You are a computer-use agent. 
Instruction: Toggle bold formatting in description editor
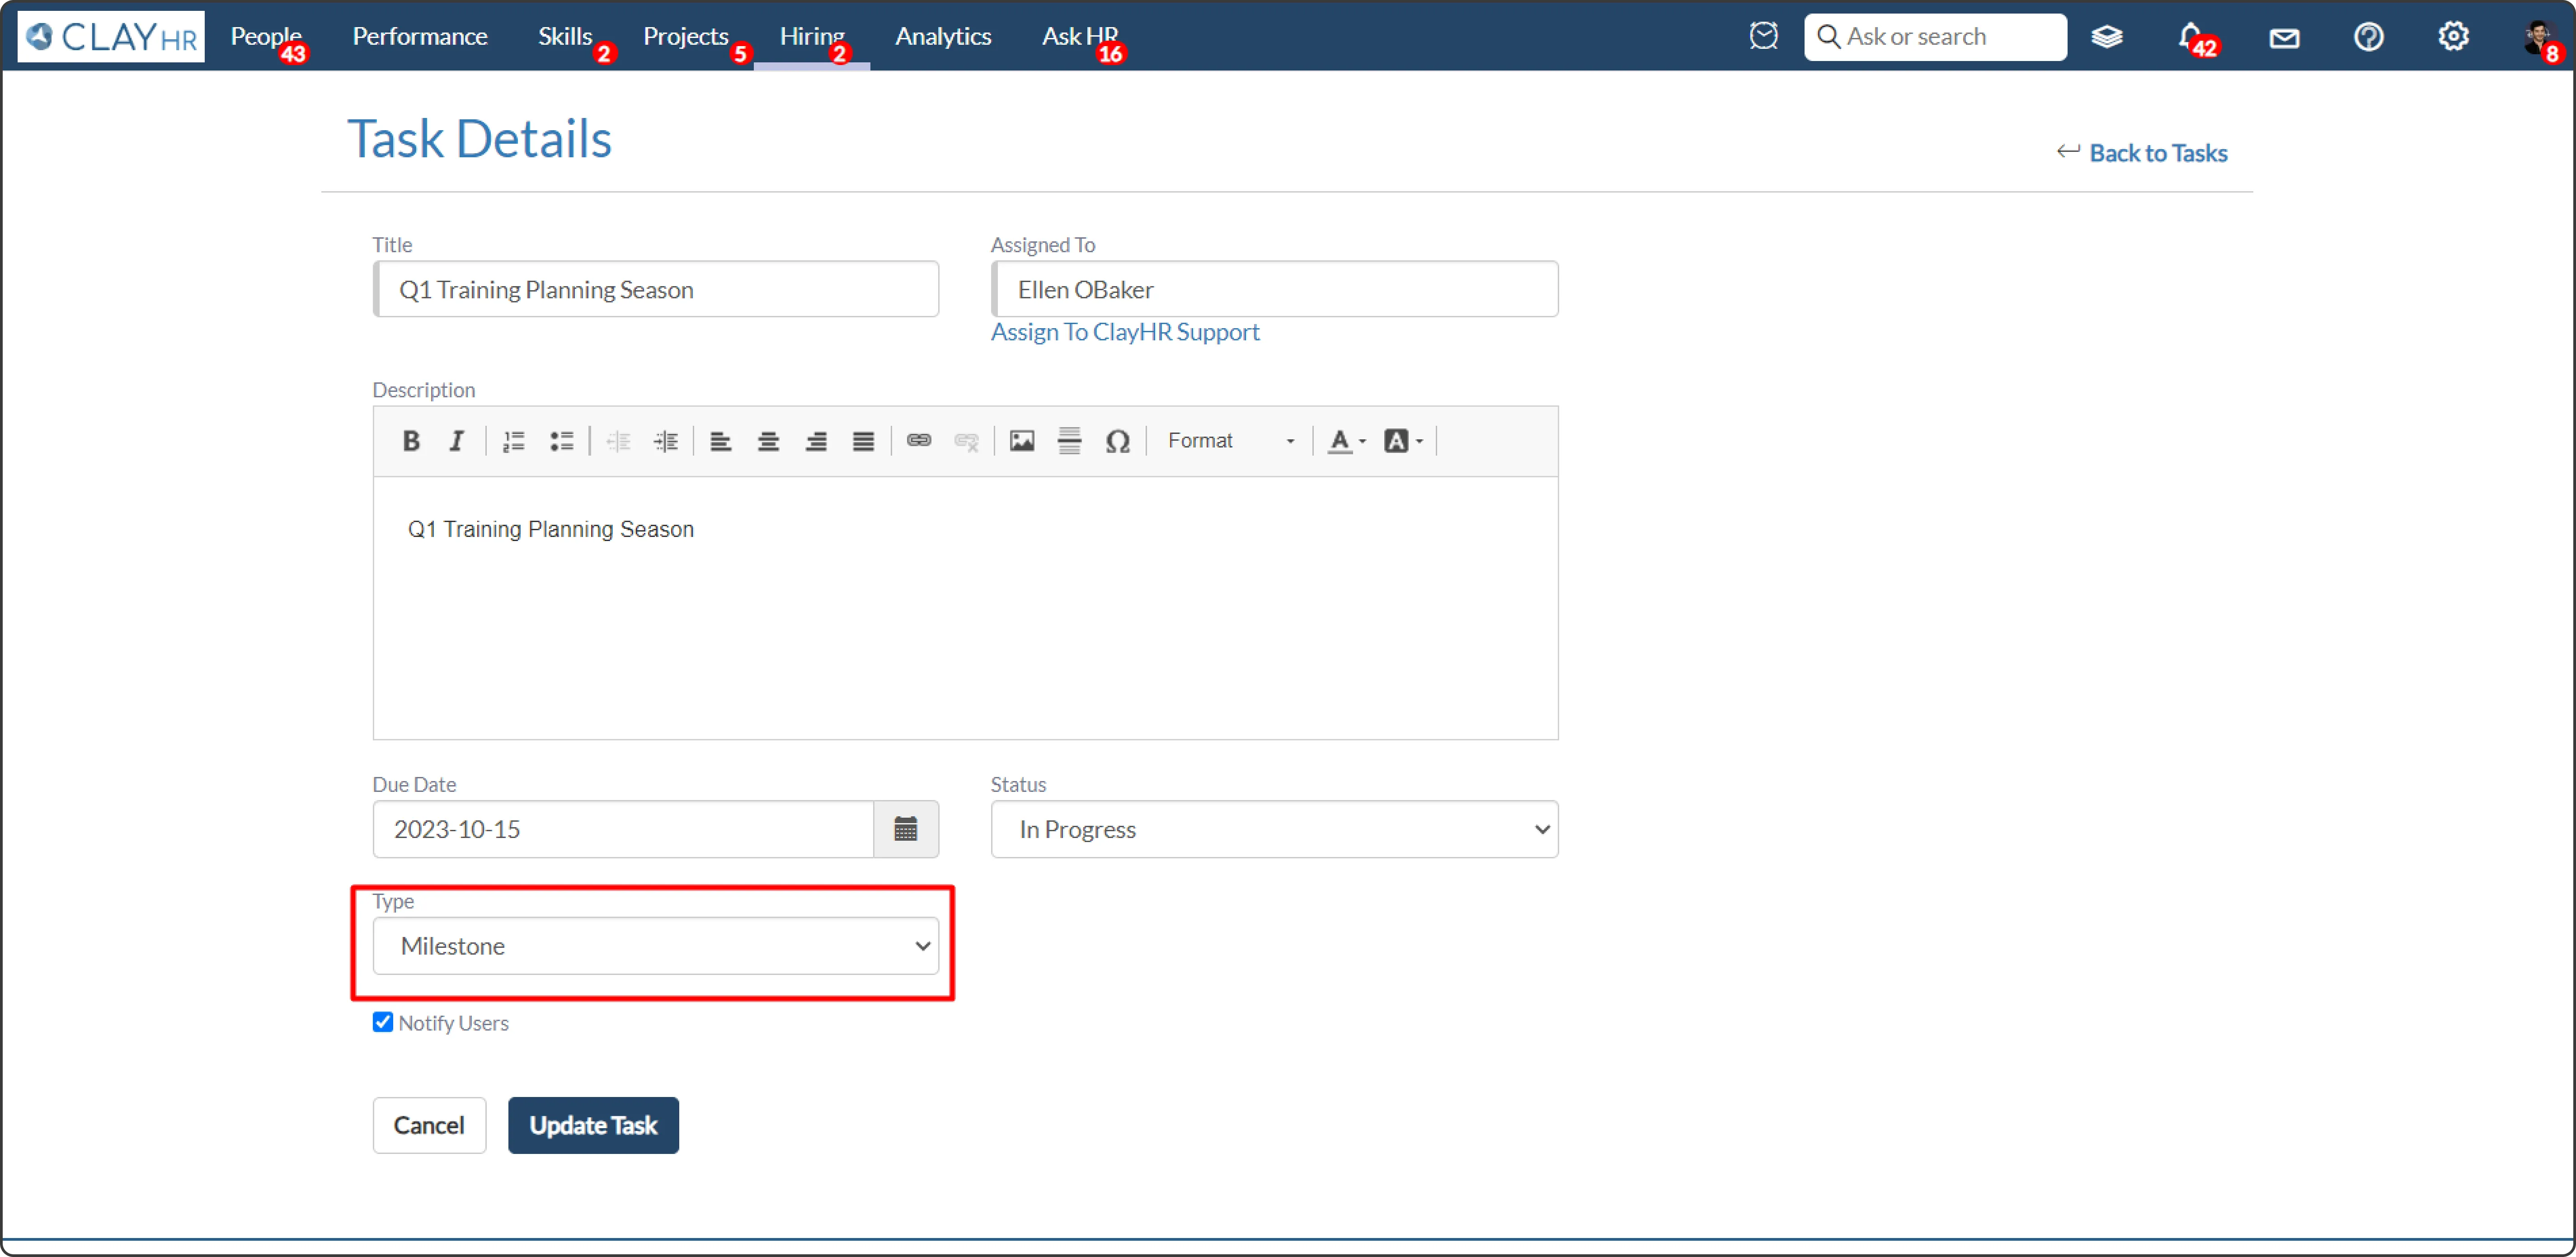[410, 441]
